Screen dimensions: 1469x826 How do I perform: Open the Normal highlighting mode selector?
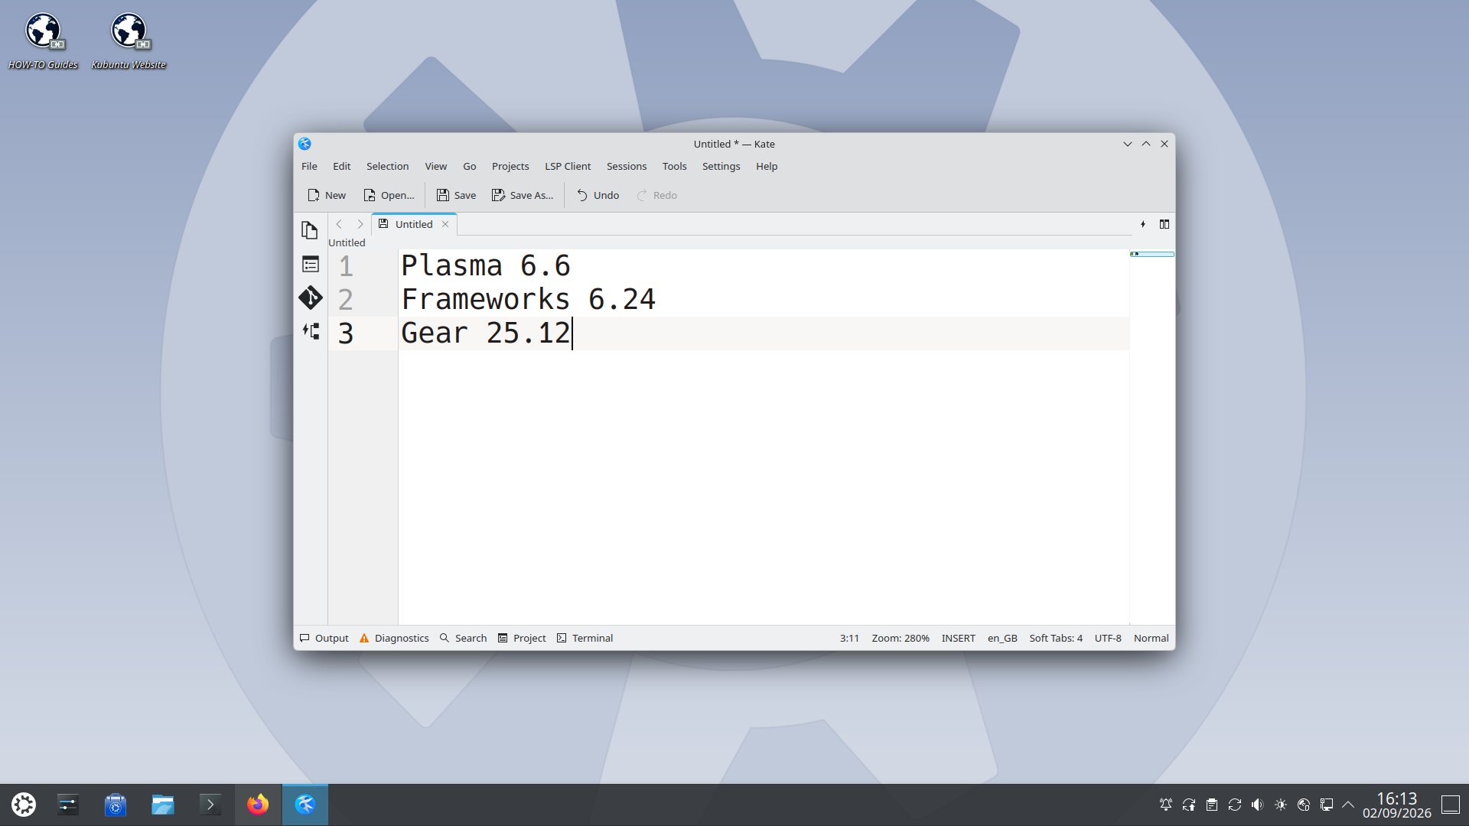point(1151,638)
